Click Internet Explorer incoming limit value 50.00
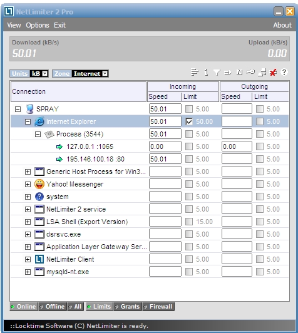The height and width of the screenshot is (333, 298). tap(204, 121)
